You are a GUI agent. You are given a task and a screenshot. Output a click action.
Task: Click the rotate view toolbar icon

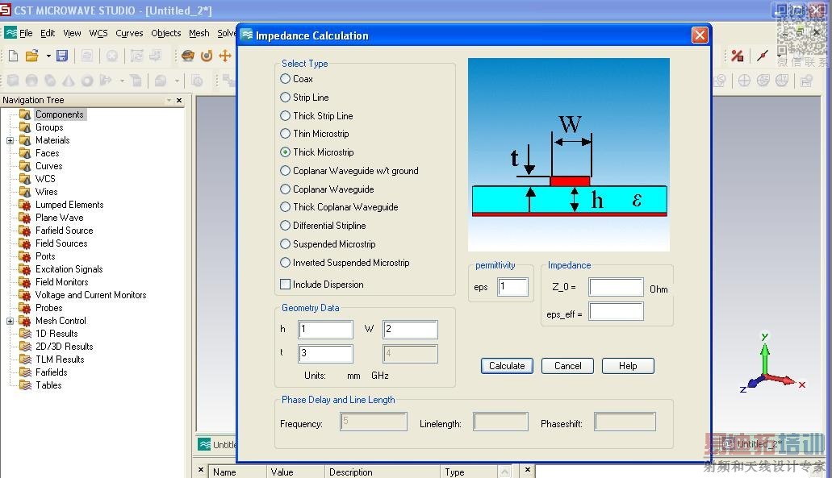[207, 55]
